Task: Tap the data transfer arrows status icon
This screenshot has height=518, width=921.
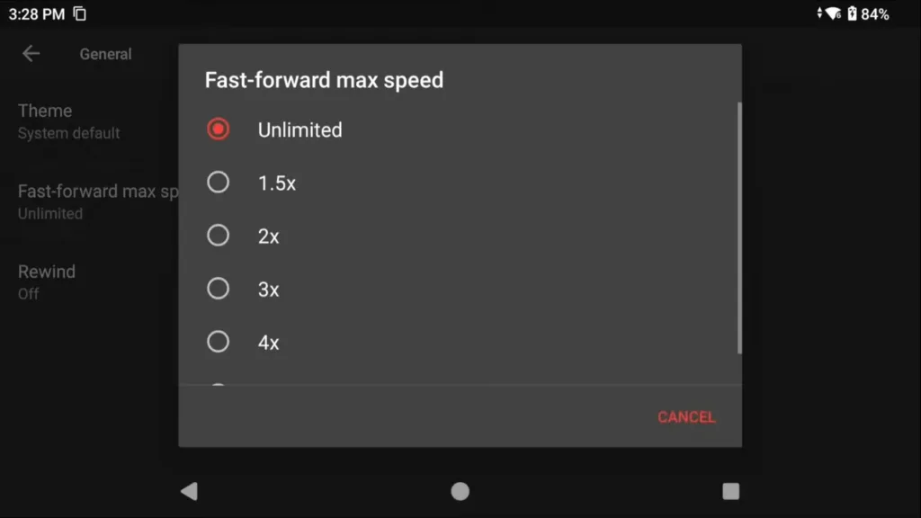Action: (x=819, y=13)
